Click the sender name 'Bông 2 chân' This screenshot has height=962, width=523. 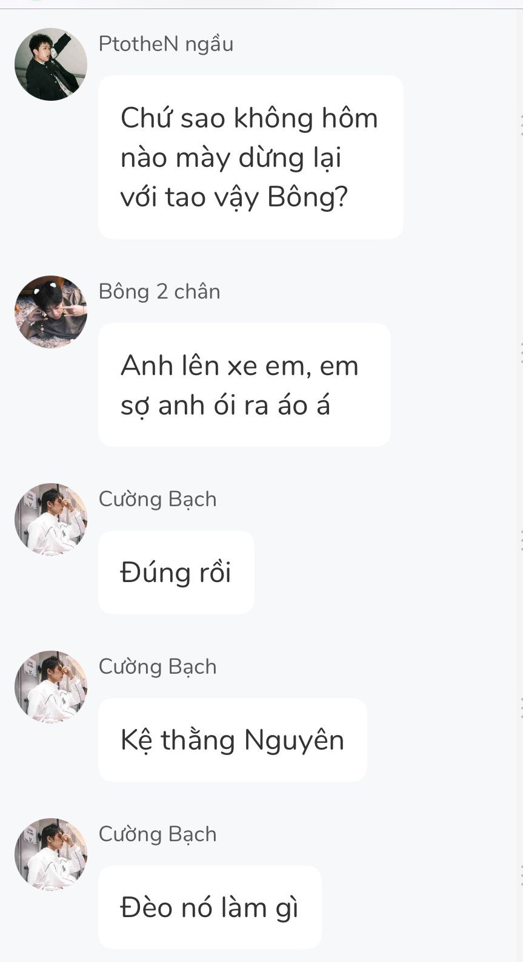pos(159,291)
